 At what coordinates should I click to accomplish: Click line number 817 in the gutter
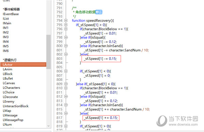point(60,118)
